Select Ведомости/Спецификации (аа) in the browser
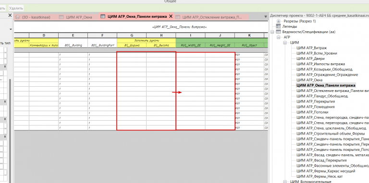Viewport: 369px width, 183px height. click(x=308, y=32)
